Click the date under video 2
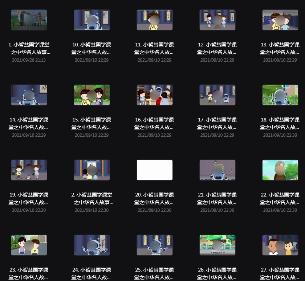This screenshot has width=305, height=281. click(x=91, y=210)
